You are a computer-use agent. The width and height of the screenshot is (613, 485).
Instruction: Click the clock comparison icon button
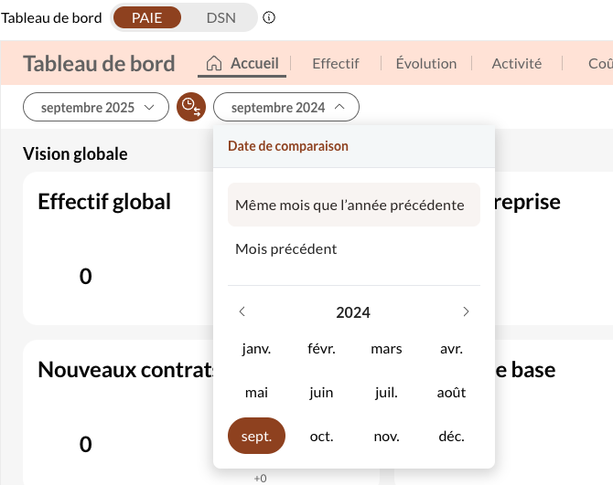click(190, 107)
